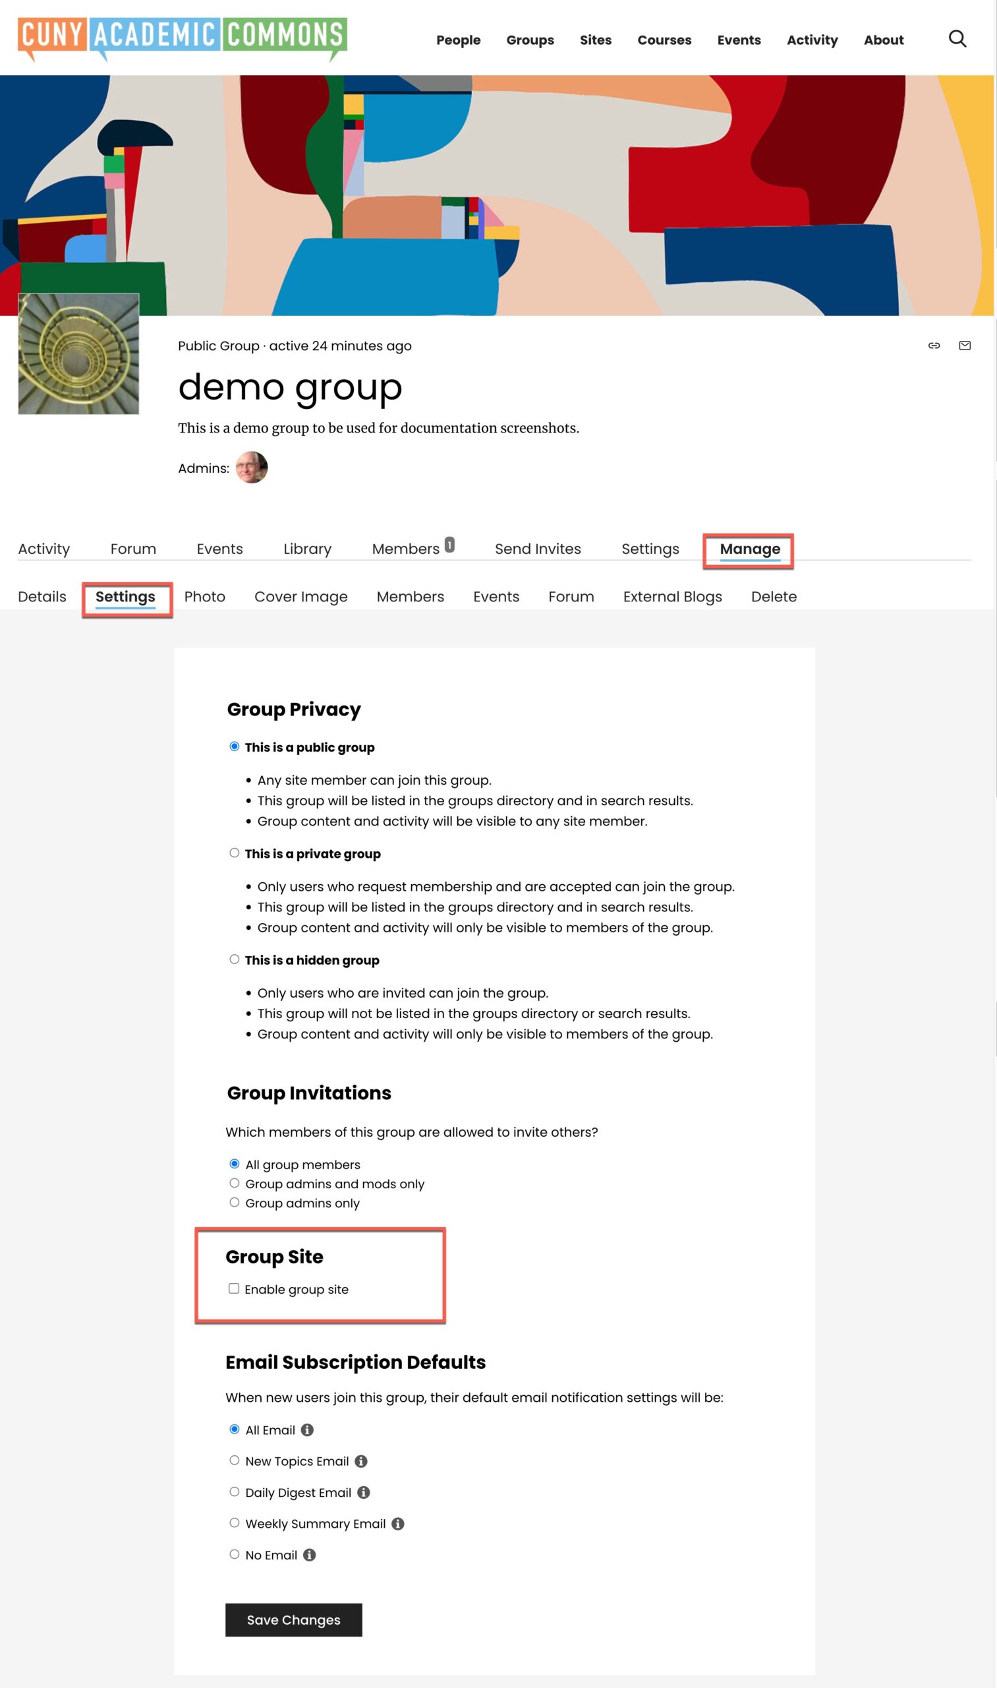The height and width of the screenshot is (1688, 997).
Task: Show info icon beside New Topics Email
Action: tap(360, 1461)
